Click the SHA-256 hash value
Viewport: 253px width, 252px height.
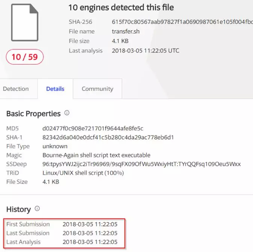[x=182, y=22]
